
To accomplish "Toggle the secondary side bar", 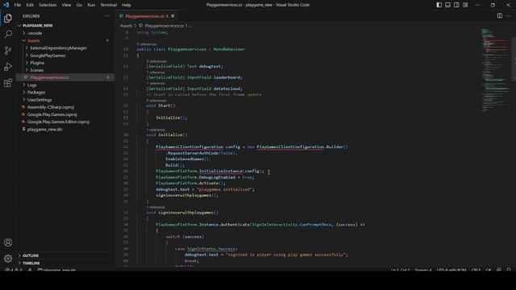I will click(456, 5).
